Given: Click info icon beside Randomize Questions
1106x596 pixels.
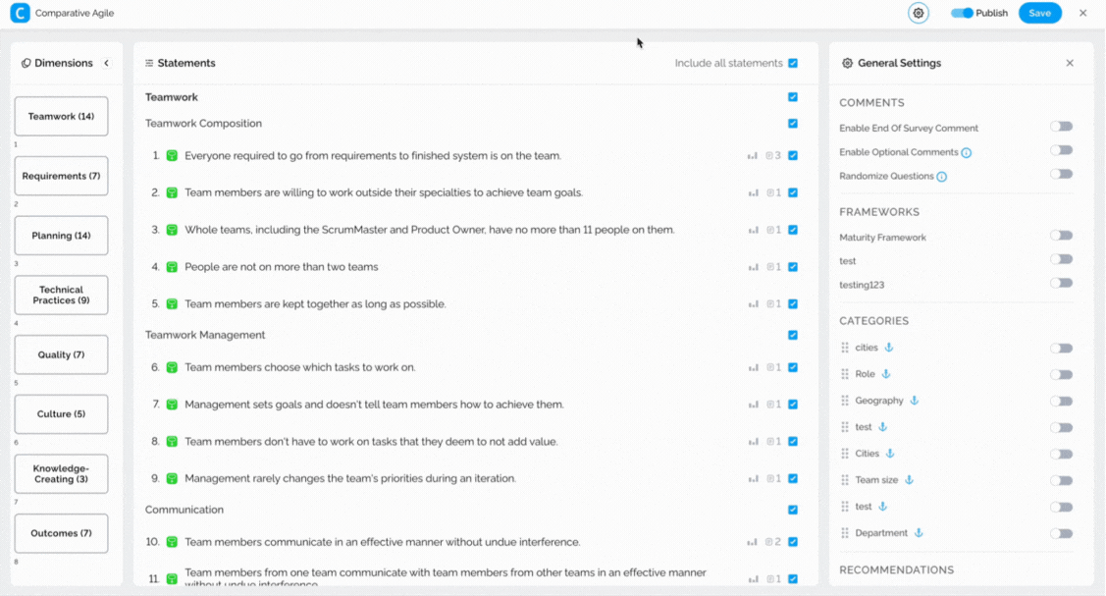Looking at the screenshot, I should [942, 177].
